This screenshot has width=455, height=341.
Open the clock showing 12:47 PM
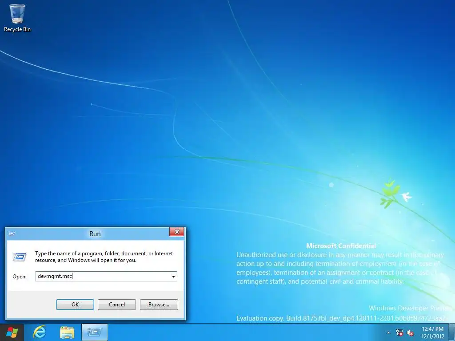(x=433, y=333)
